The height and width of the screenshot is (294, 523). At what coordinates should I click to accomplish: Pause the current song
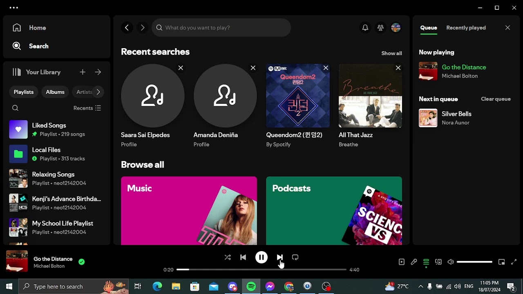coord(261,257)
